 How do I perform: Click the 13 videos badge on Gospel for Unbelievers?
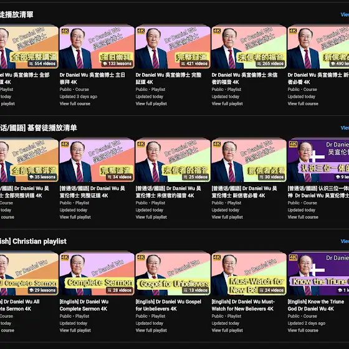(x=196, y=290)
